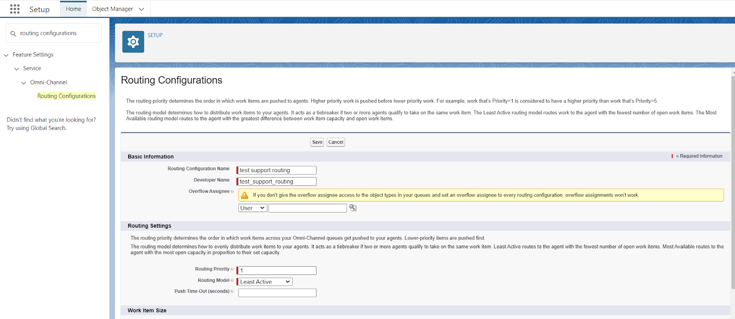Switch to the Home tab

pos(73,9)
